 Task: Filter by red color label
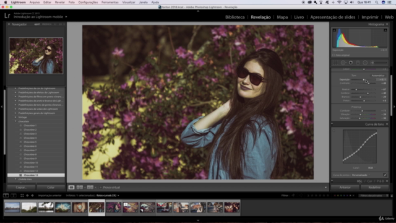335,196
